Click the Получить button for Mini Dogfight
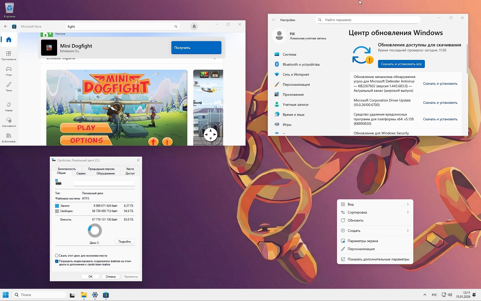 pos(196,48)
